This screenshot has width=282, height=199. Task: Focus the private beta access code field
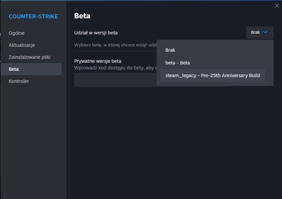(x=114, y=80)
